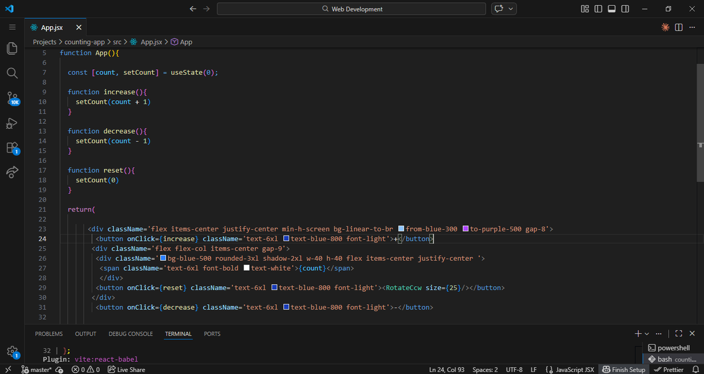Viewport: 704px width, 374px height.
Task: Select the TERMINAL panel tab
Action: (178, 334)
